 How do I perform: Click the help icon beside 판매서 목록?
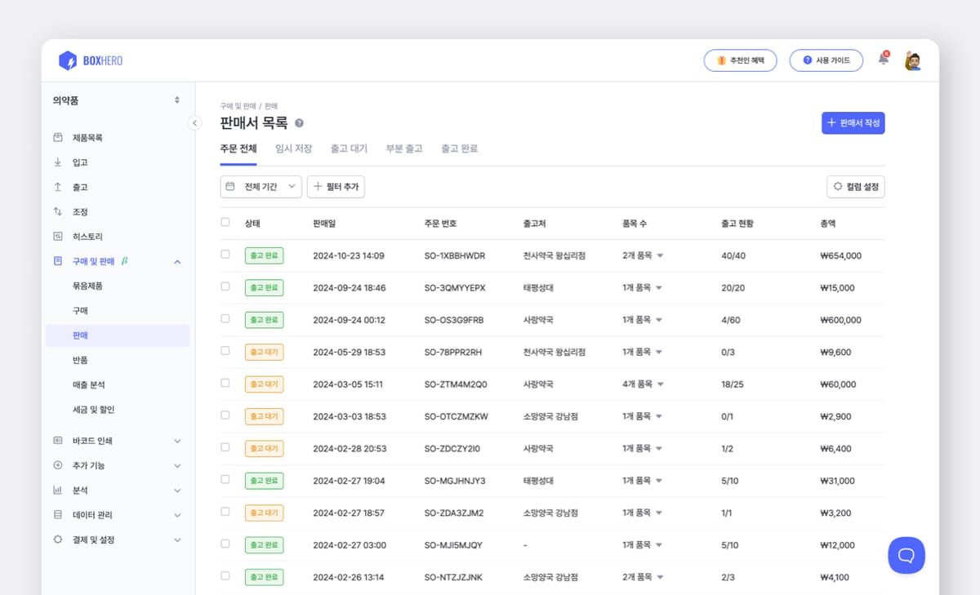(299, 123)
